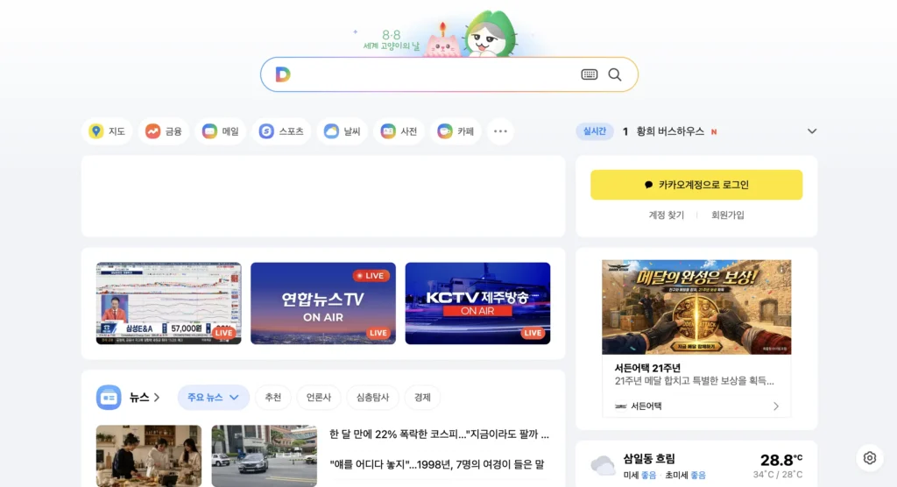Screen dimensions: 897x487
Task: Open headline "얘를 어디다 놓지" 1998년
Action: 436,464
